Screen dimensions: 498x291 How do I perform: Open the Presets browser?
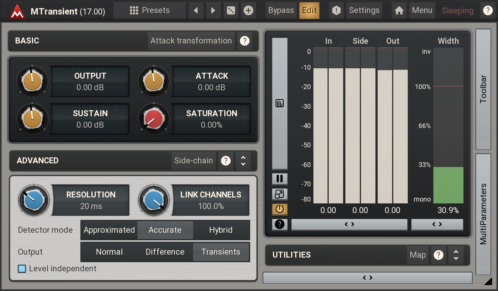coord(150,10)
